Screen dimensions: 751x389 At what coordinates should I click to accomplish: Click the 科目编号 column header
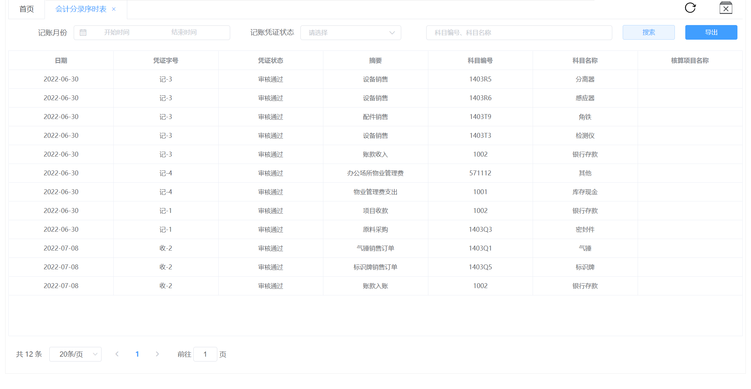pos(480,61)
